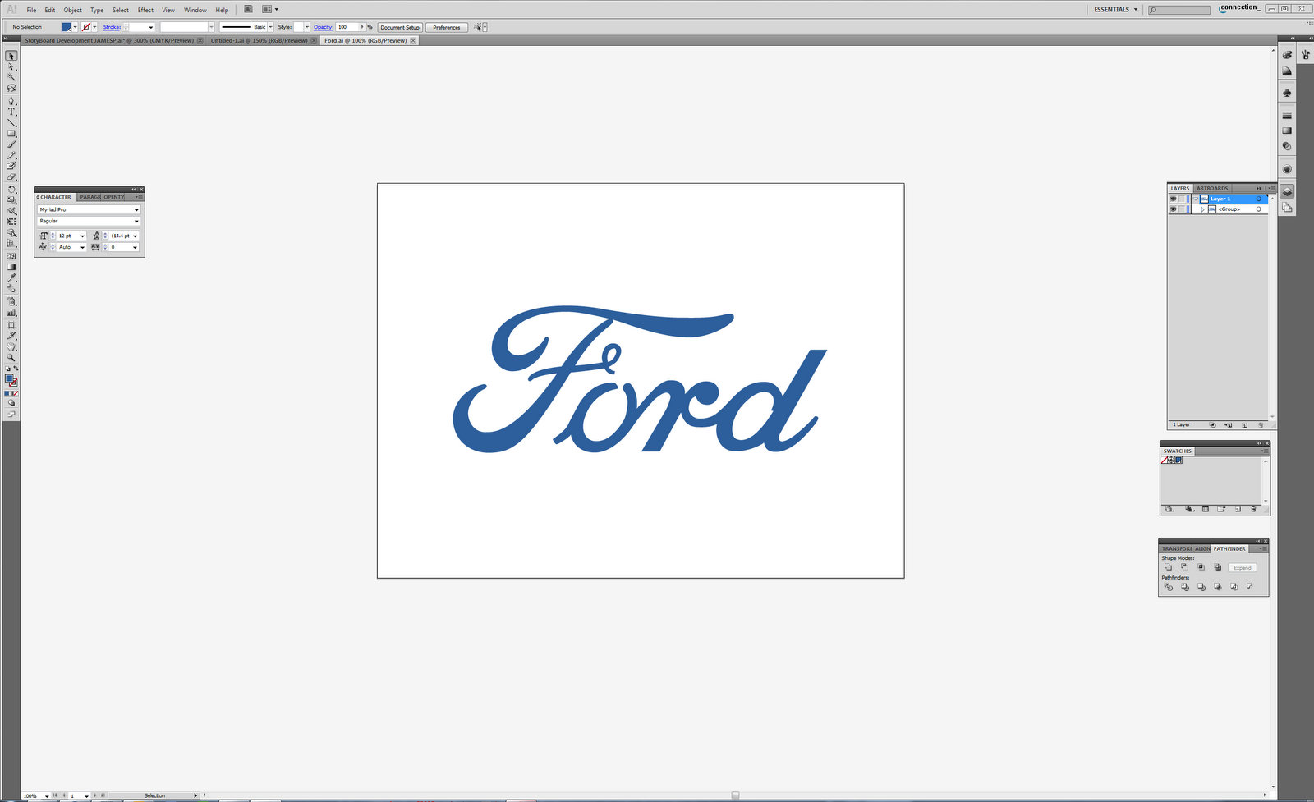Toggle lock box for Layer 1
1314x802 pixels.
pos(1183,199)
